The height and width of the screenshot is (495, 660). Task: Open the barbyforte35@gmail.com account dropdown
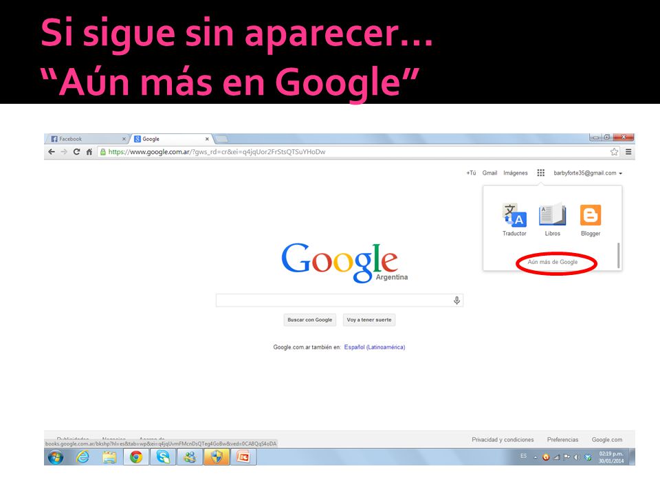tap(588, 173)
